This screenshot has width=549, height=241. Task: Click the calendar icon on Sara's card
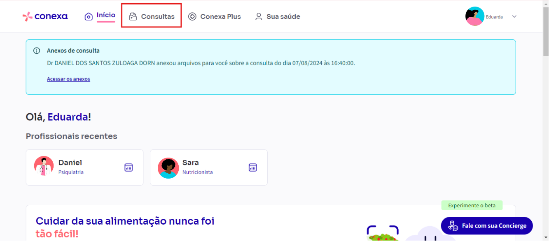[253, 168]
